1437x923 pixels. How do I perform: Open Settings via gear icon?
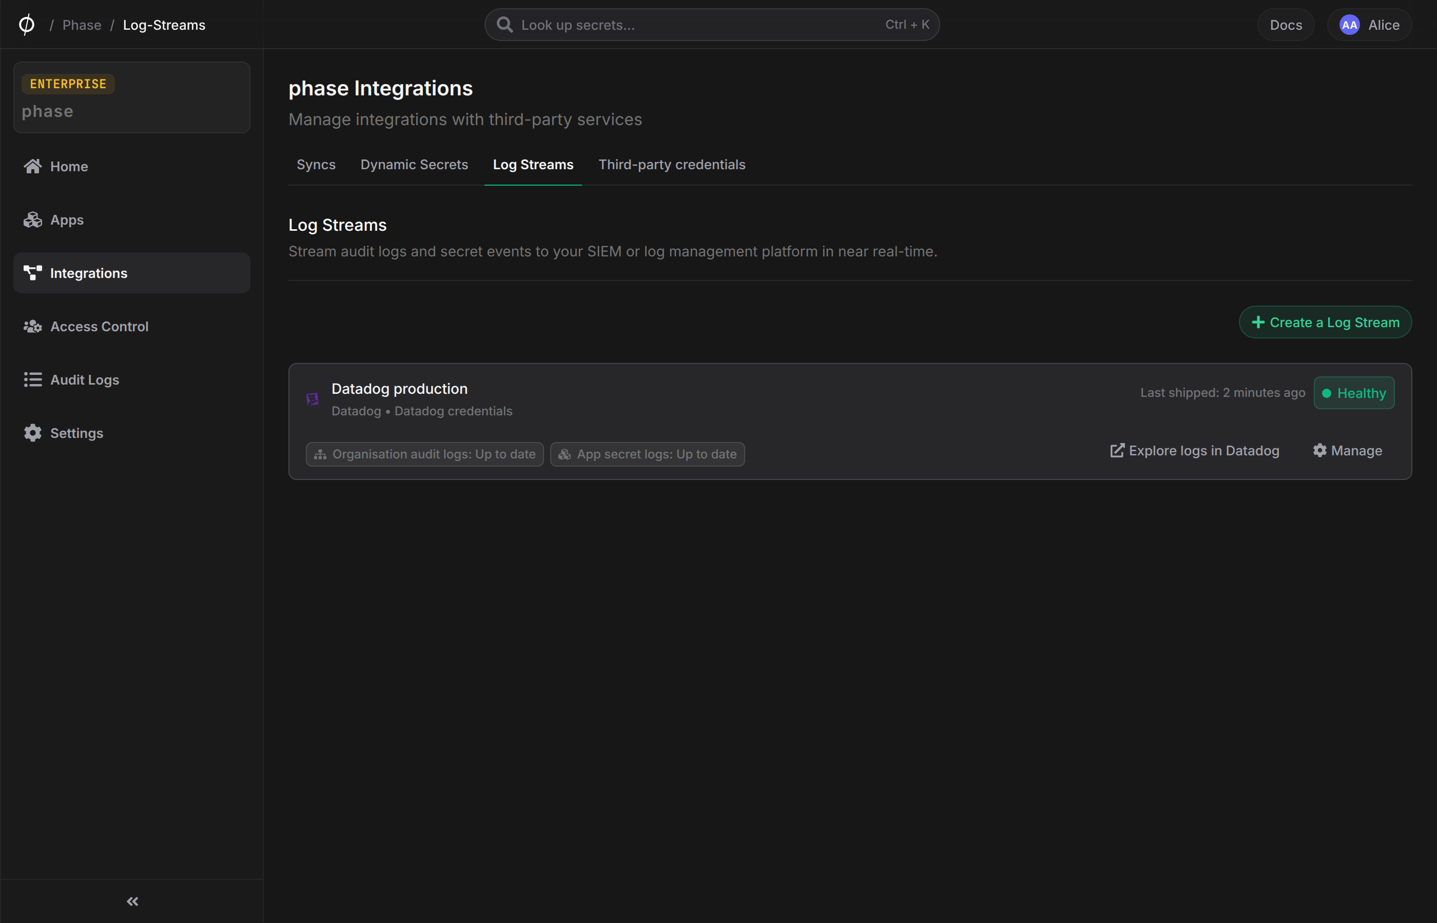click(x=32, y=433)
